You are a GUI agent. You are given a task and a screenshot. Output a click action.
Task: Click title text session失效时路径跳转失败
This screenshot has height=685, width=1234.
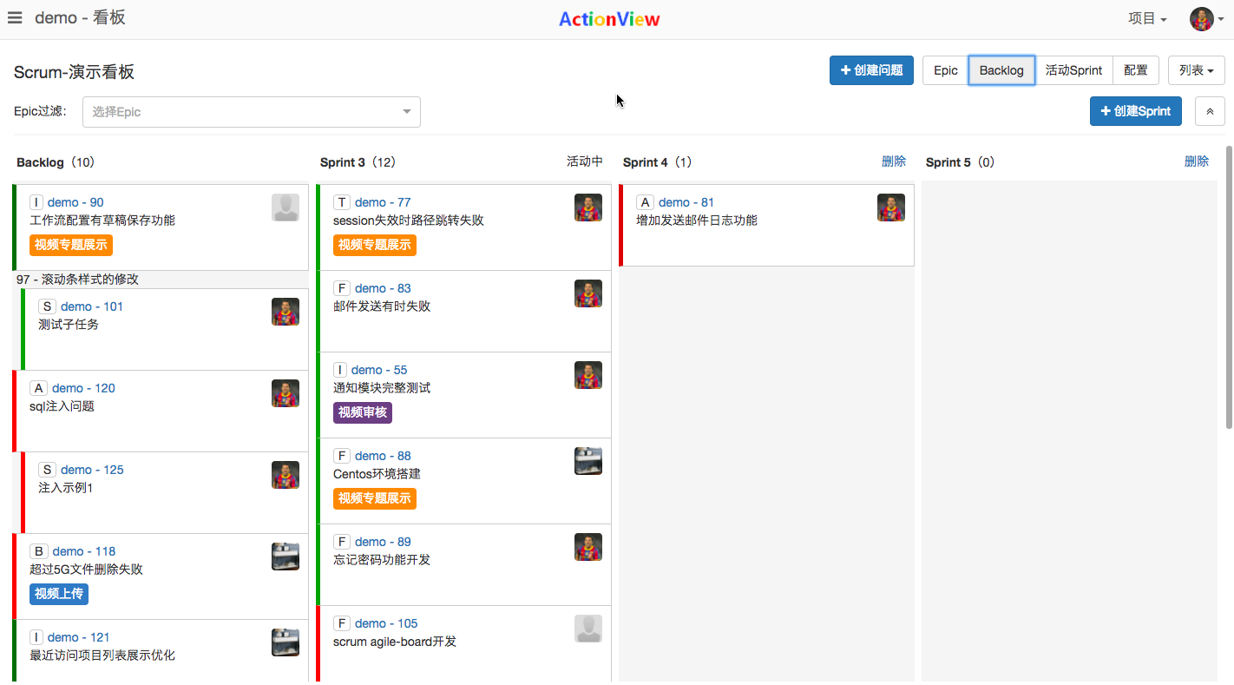click(x=409, y=221)
